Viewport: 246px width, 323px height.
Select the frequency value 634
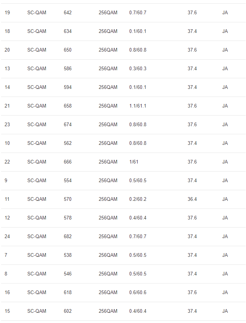click(x=68, y=31)
